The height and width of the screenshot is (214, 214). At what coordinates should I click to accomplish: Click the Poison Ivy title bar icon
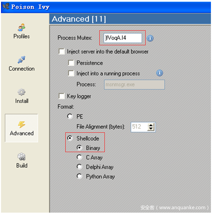6,6
